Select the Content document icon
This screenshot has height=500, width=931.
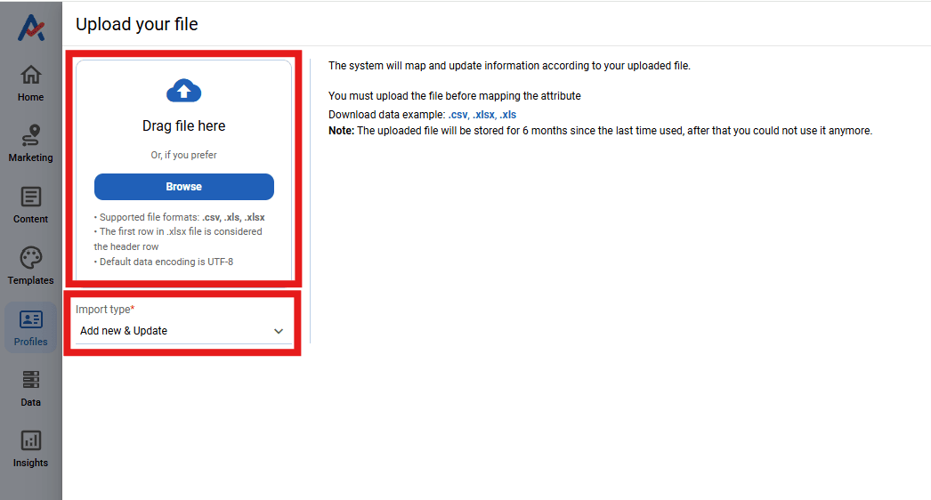pyautogui.click(x=31, y=197)
